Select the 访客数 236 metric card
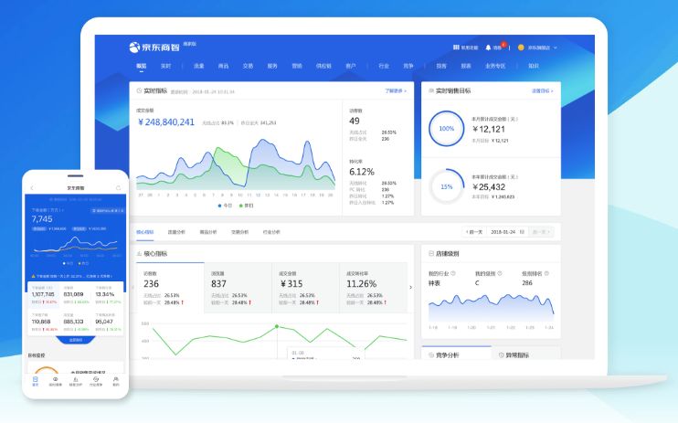This screenshot has height=423, width=678. (170, 287)
